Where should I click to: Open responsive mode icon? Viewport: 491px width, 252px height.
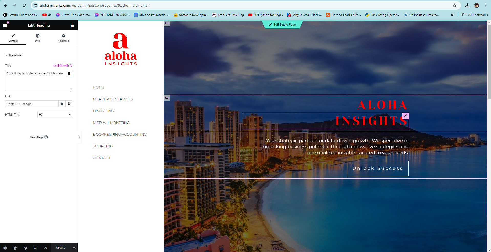click(35, 248)
